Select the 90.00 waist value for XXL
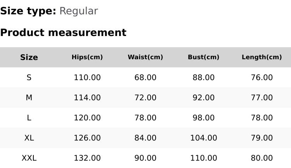The image size is (291, 168). pos(145,158)
